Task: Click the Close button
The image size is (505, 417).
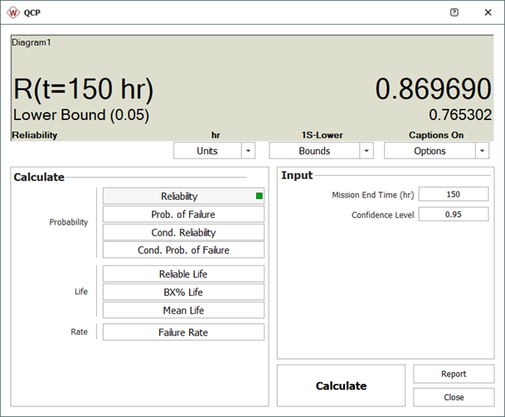Action: point(454,397)
